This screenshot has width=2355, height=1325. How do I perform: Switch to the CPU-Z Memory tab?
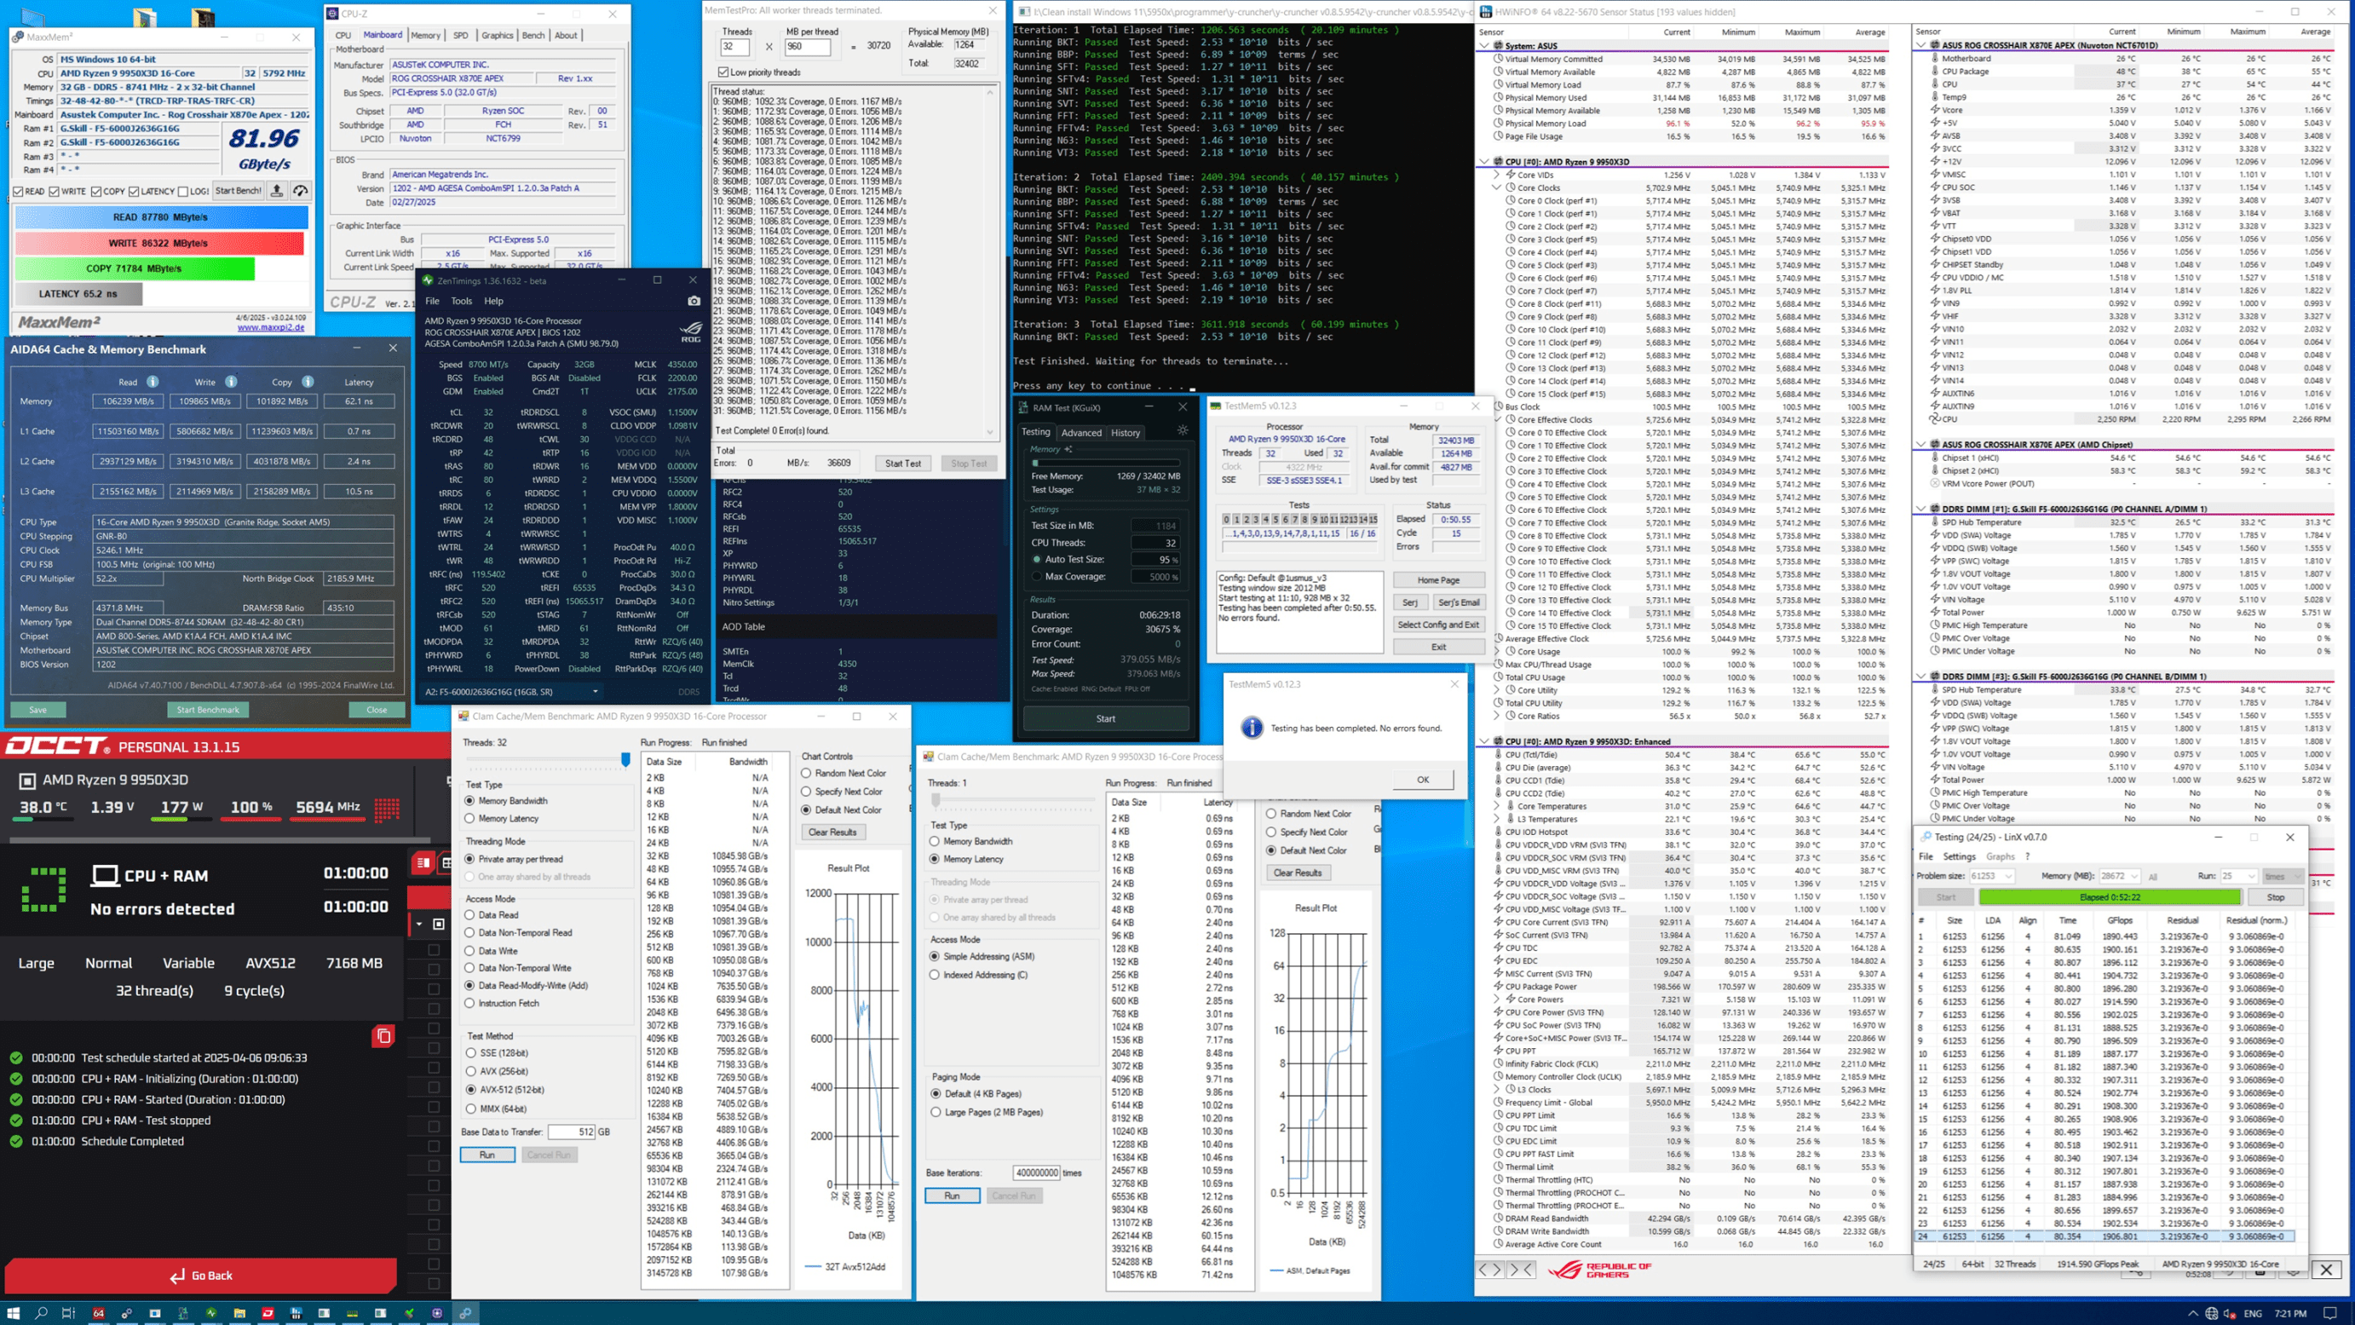coord(425,36)
